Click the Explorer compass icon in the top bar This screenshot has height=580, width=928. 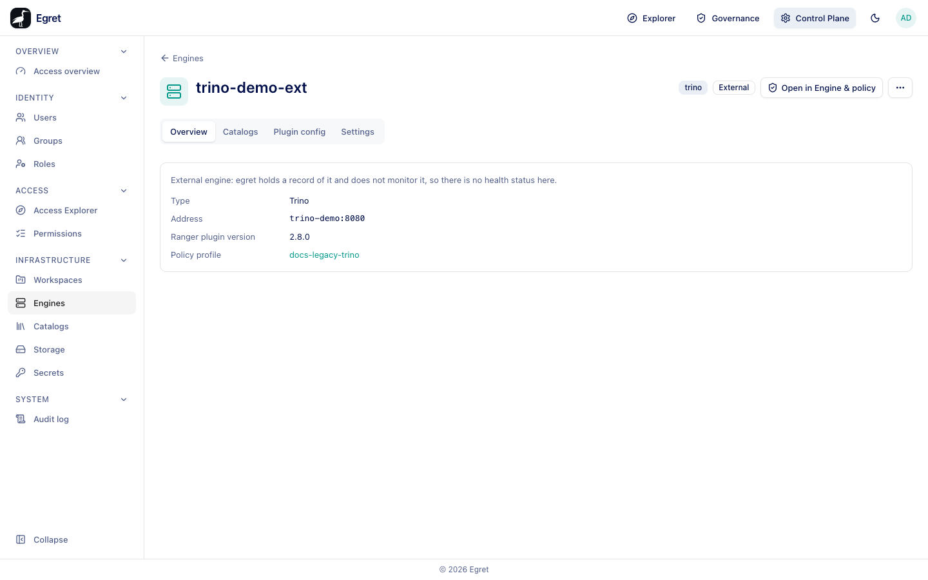pyautogui.click(x=632, y=18)
